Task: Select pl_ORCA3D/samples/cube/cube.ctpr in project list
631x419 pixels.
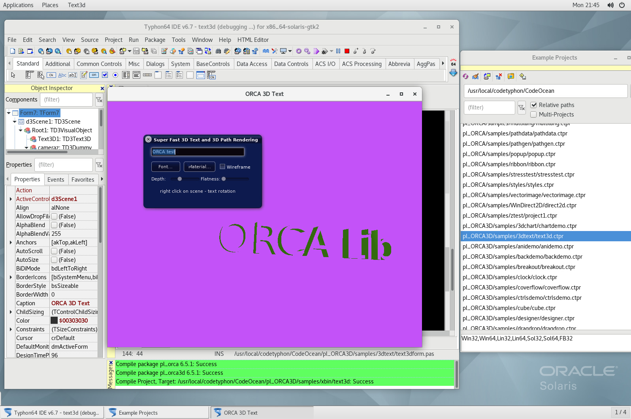Action: click(x=546, y=308)
